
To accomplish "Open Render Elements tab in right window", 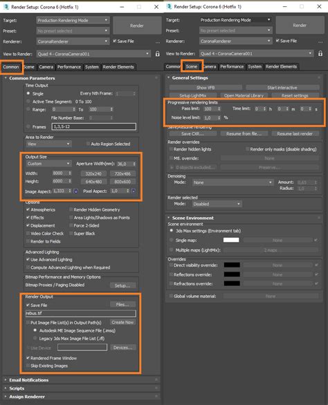I will click(x=281, y=66).
